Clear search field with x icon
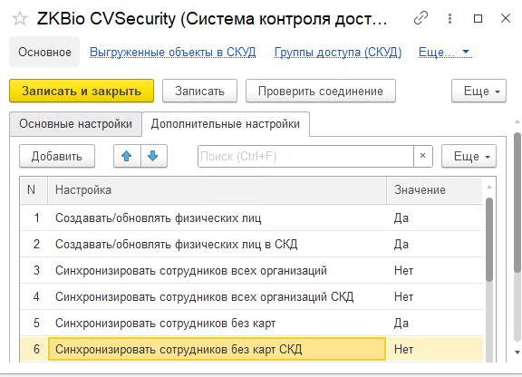This screenshot has width=522, height=377. point(423,156)
